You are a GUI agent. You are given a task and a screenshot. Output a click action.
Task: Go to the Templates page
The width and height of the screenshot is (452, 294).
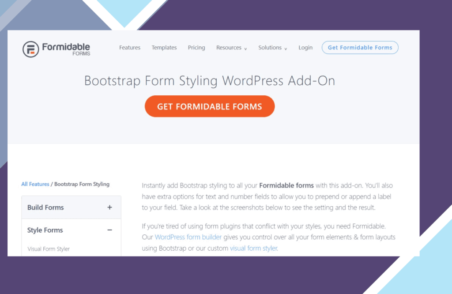pos(164,48)
